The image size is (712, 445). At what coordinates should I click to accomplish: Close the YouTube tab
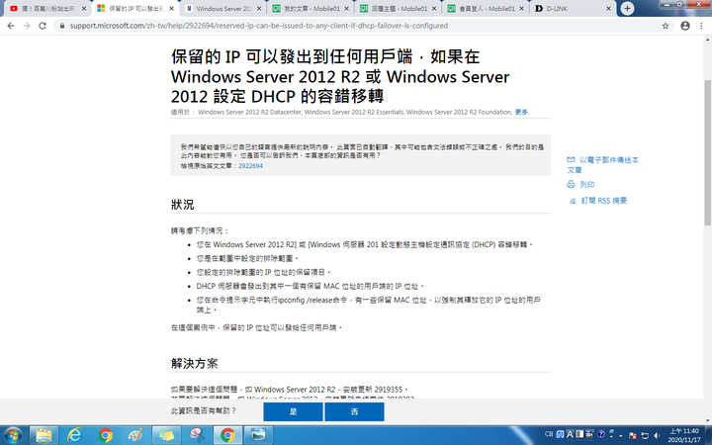click(x=83, y=8)
